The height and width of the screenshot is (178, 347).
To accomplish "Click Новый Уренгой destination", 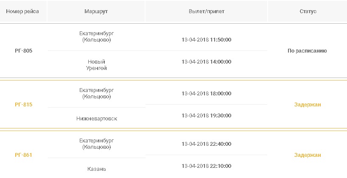I will (96, 64).
